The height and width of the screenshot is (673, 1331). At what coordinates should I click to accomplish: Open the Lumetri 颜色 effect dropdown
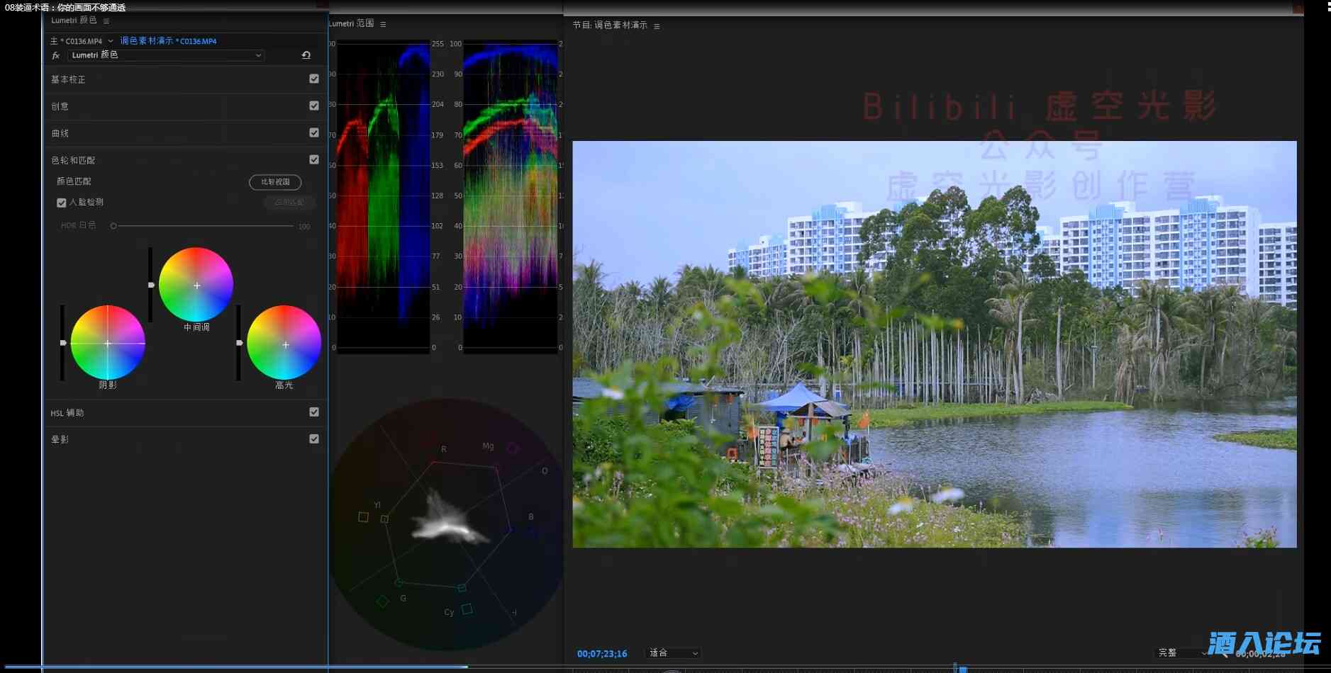point(166,55)
